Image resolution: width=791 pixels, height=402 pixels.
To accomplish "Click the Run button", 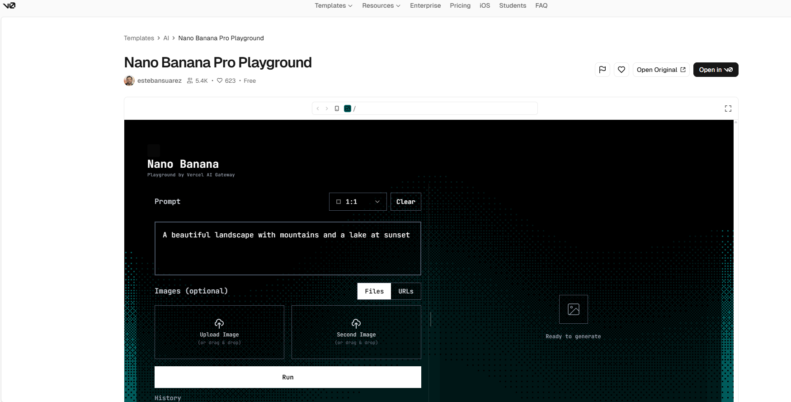I will pyautogui.click(x=288, y=377).
